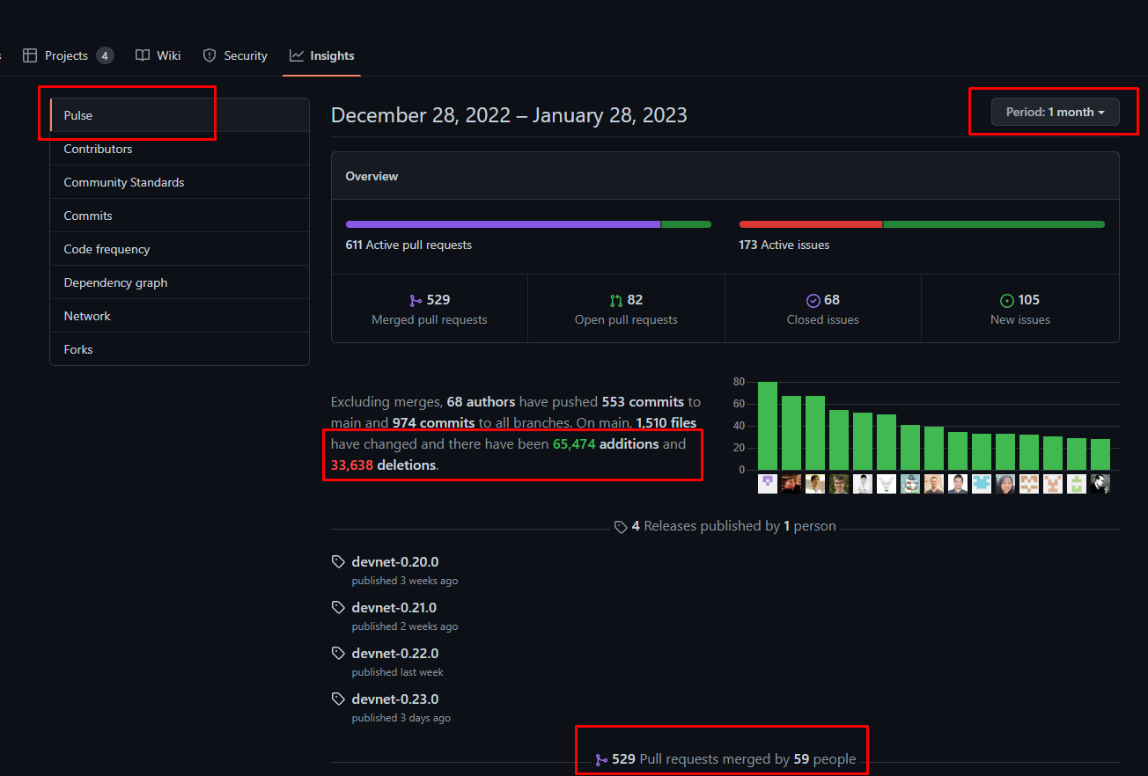Click the tag icon beside devnet-0.20.0
The width and height of the screenshot is (1148, 776).
(x=338, y=561)
